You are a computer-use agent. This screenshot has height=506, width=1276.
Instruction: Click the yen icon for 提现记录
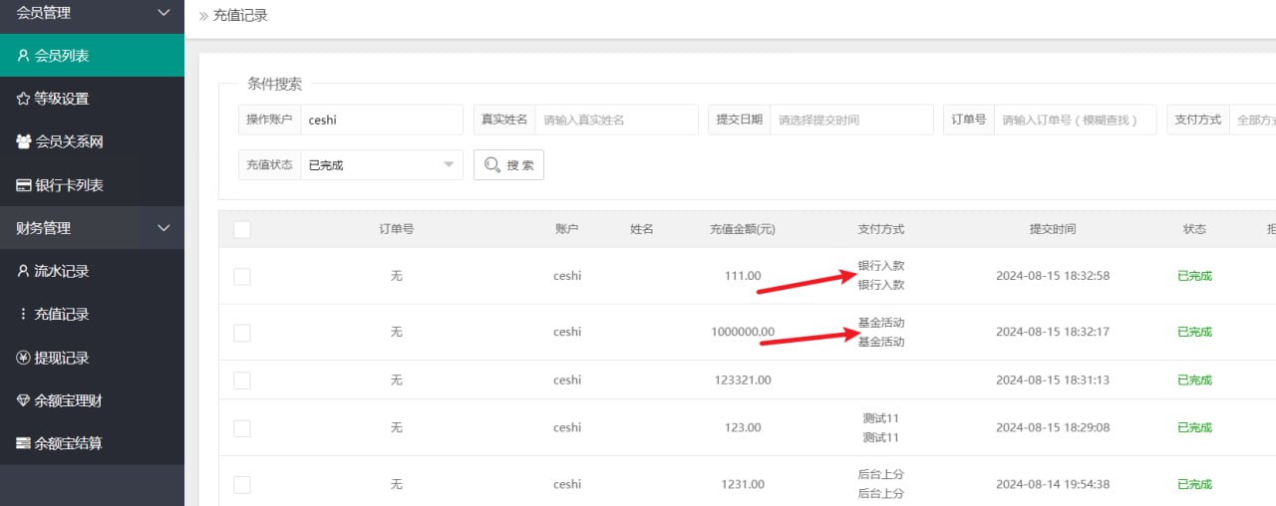(23, 358)
